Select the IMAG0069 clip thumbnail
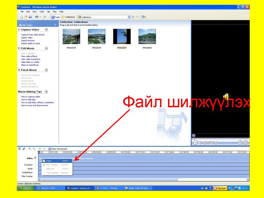The image size is (264, 198). [147, 37]
